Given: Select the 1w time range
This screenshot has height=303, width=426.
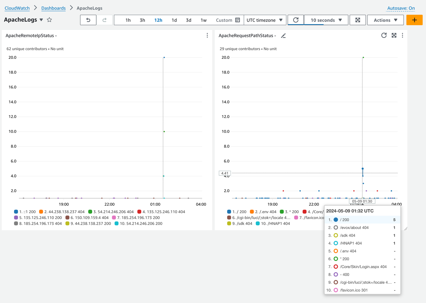Looking at the screenshot, I should click(203, 20).
